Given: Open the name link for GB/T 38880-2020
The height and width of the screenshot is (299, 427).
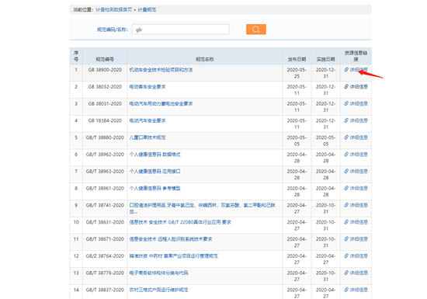Looking at the screenshot, I should click(148, 137).
